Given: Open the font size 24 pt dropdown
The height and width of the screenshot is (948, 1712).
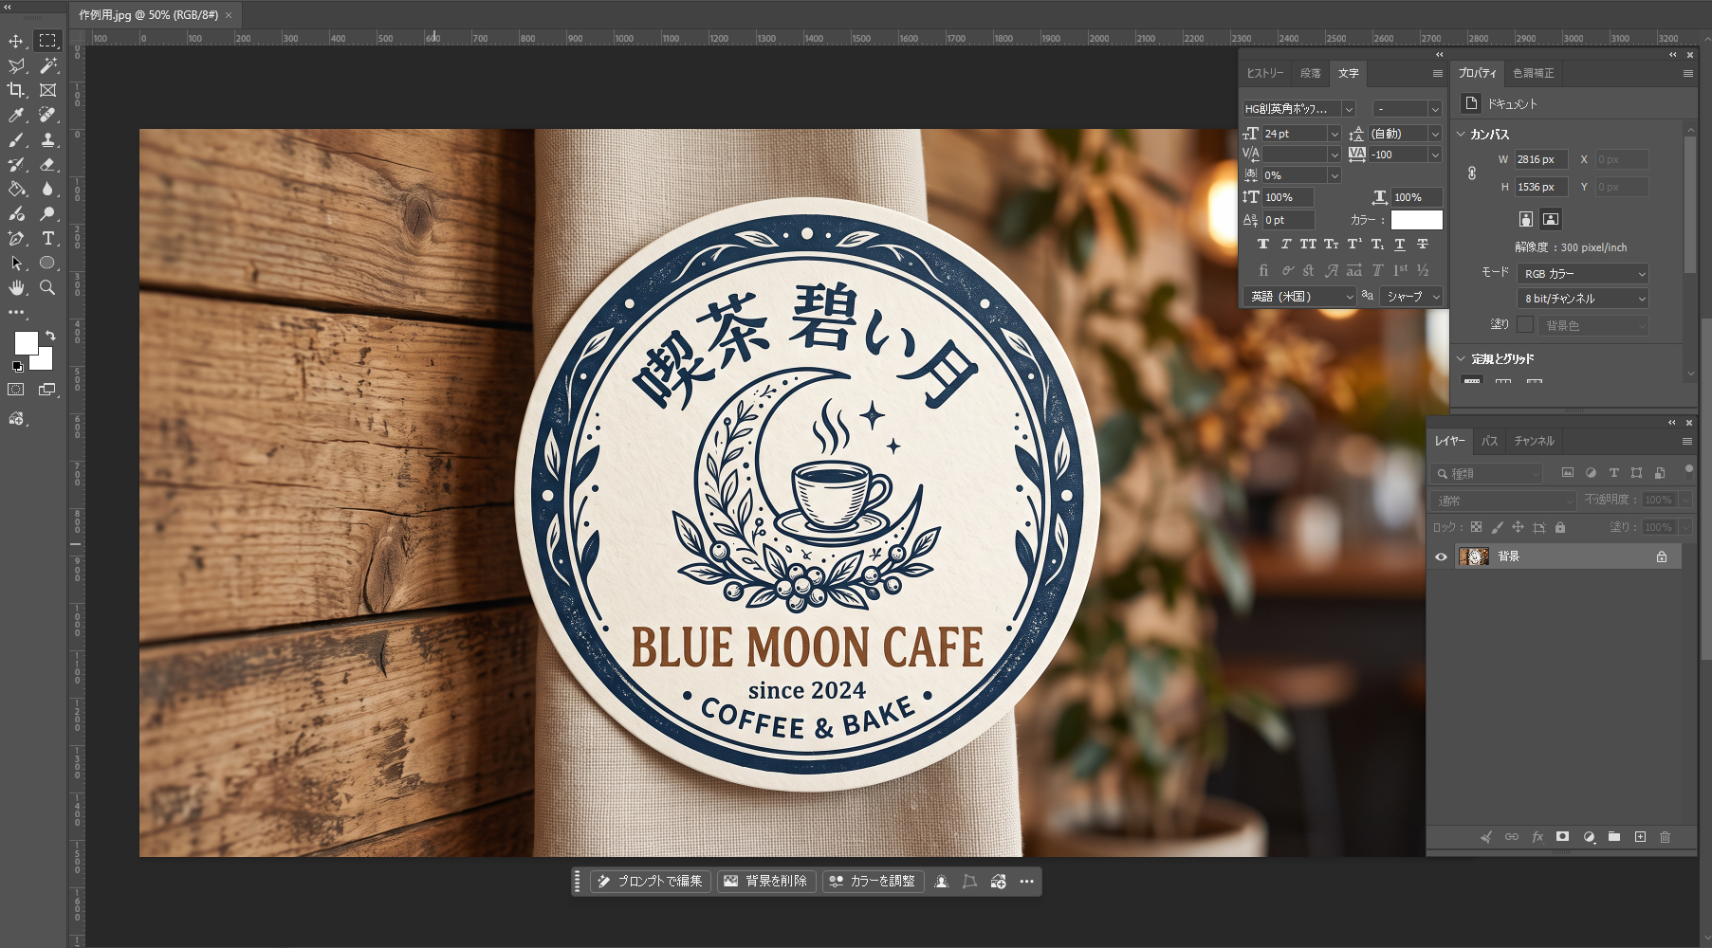Looking at the screenshot, I should click(1335, 134).
